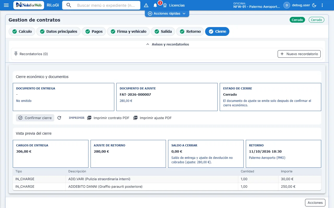Open the Firma y vehículo tab
The height and width of the screenshot is (208, 334).
[x=128, y=31]
